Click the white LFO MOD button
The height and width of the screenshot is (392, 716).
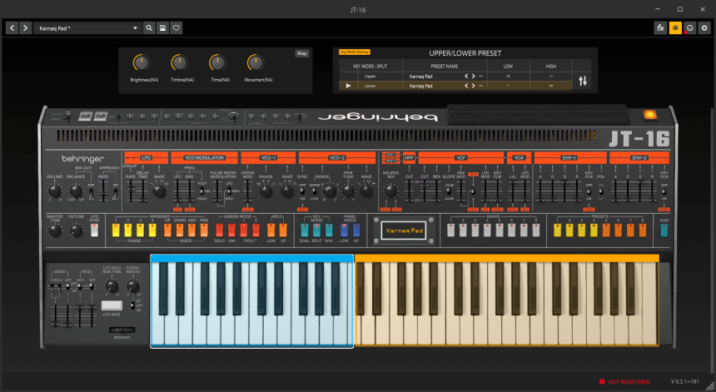pos(112,305)
